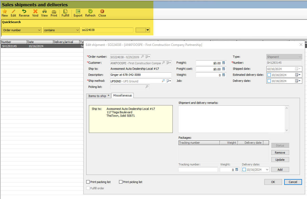Select the Miscellaneous tab
The height and width of the screenshot is (199, 307).
[x=122, y=95]
